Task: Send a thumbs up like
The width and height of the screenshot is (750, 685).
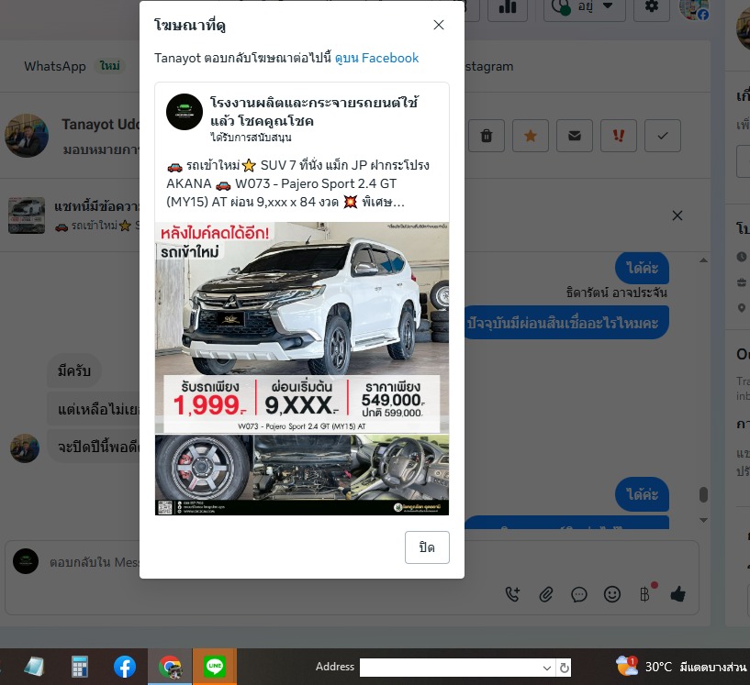Action: coord(677,594)
